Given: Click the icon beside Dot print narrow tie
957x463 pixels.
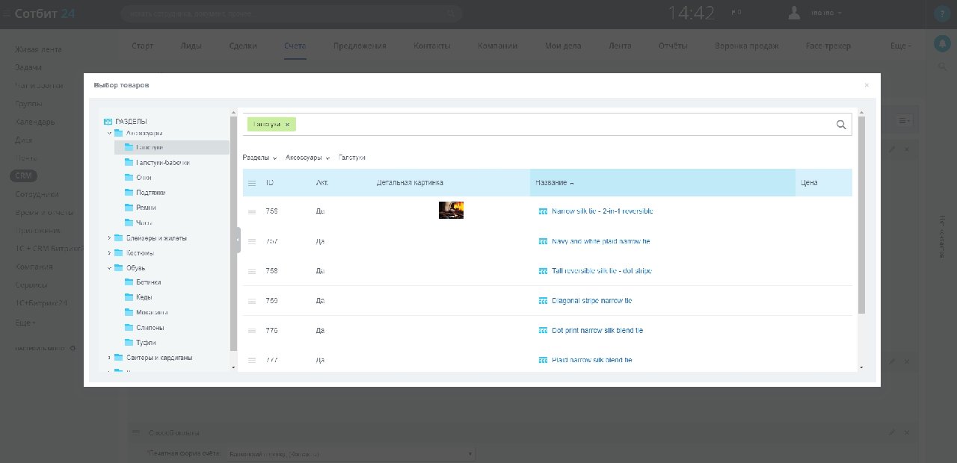Looking at the screenshot, I should tap(543, 330).
